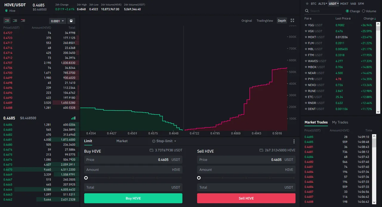Favorite the MDXT/USDT pair star
The image size is (382, 207).
[x=306, y=37]
